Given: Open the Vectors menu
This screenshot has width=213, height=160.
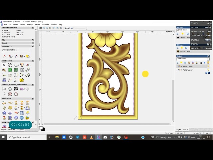Looking at the screenshot, I should click(23, 25).
